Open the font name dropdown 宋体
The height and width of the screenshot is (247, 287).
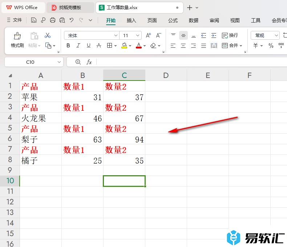coord(116,35)
